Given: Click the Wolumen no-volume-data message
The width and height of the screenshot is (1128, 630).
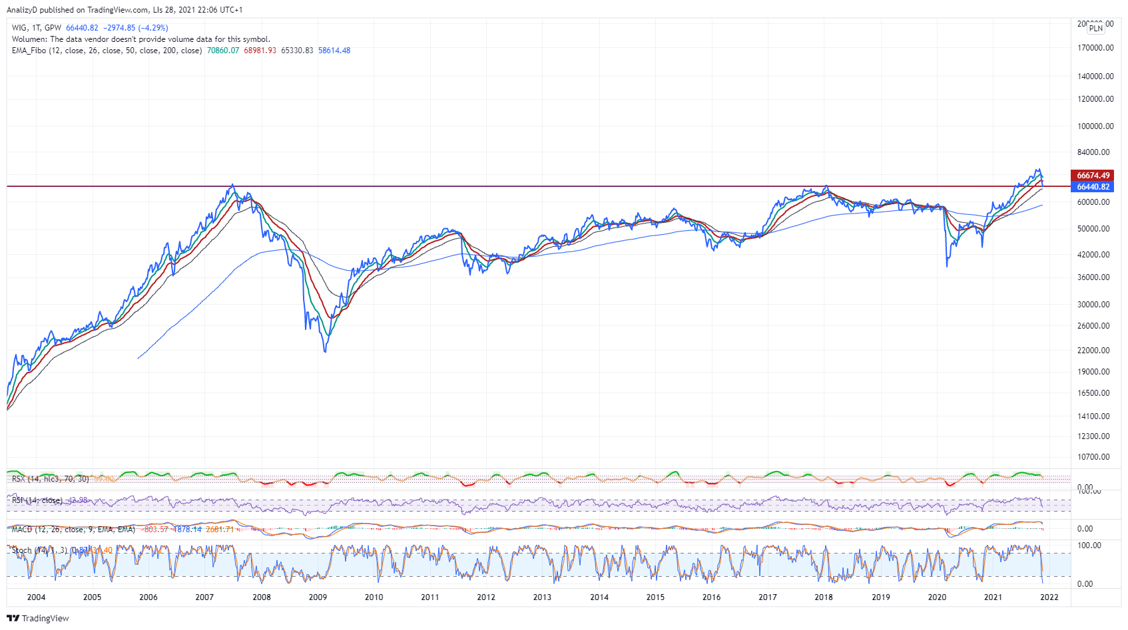Looking at the screenshot, I should (141, 39).
